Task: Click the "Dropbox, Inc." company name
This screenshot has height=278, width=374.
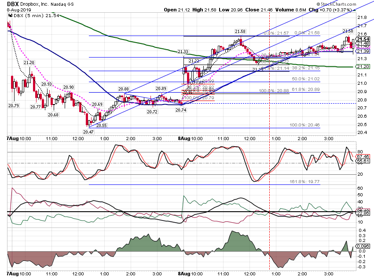Action: pos(34,4)
